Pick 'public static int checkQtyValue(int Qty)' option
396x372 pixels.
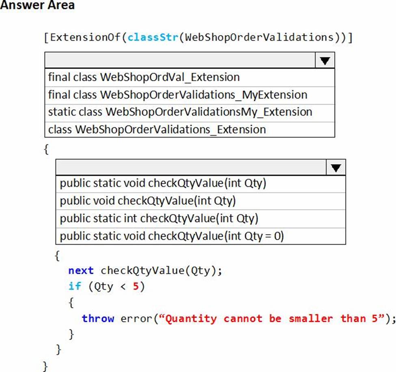159,218
